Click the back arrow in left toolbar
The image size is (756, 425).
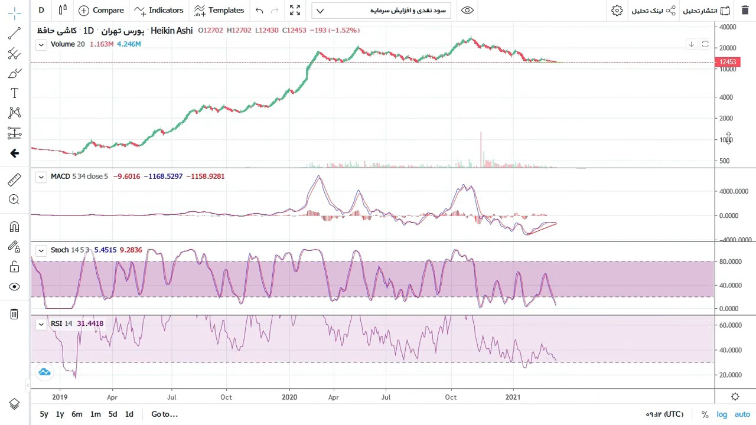tap(15, 153)
